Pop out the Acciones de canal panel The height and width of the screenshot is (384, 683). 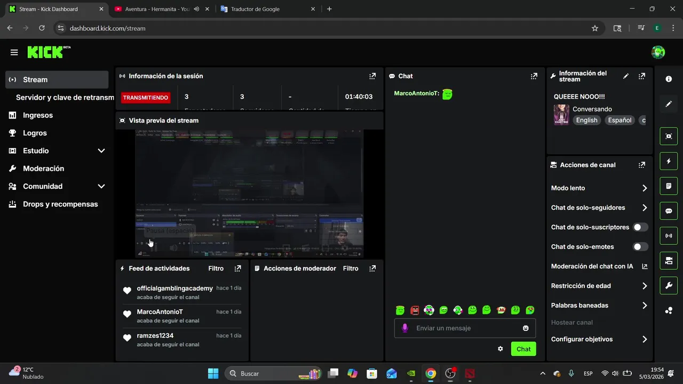point(642,165)
